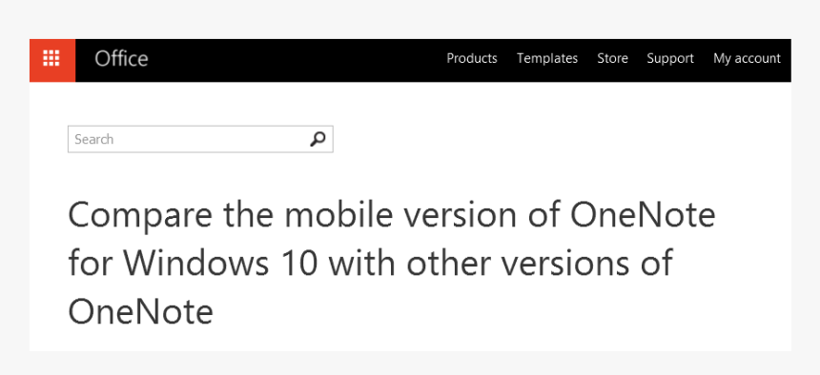Launch the orange grid of Office apps

(x=51, y=60)
